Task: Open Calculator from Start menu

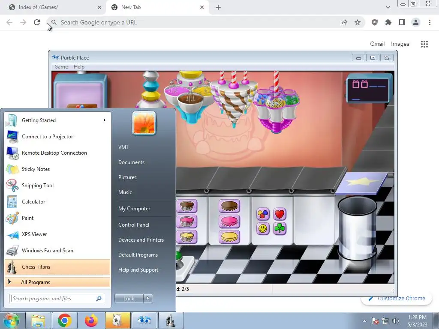Action: (57, 202)
